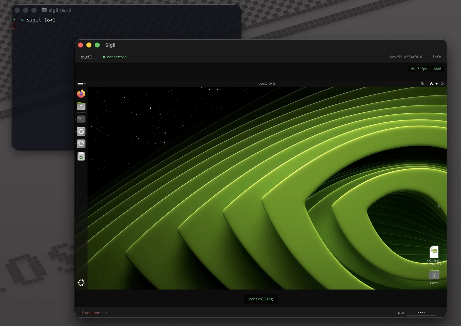Image resolution: width=461 pixels, height=326 pixels.
Task: Click the top bar indicator left of network icon
Action: click(x=422, y=84)
